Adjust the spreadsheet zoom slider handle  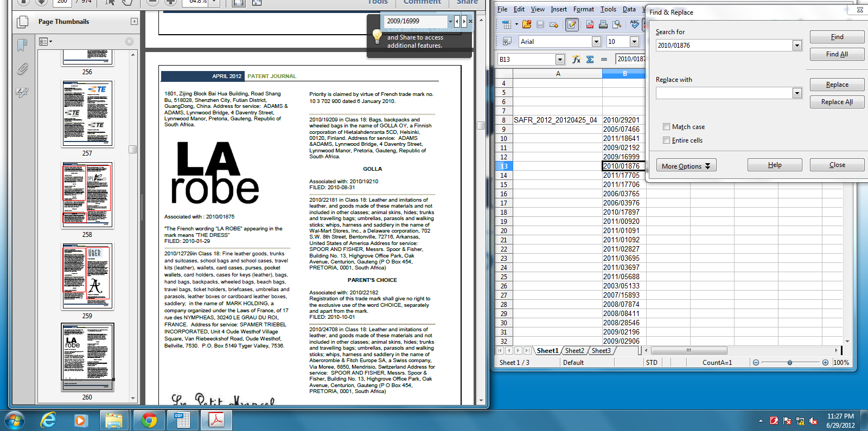coord(790,363)
